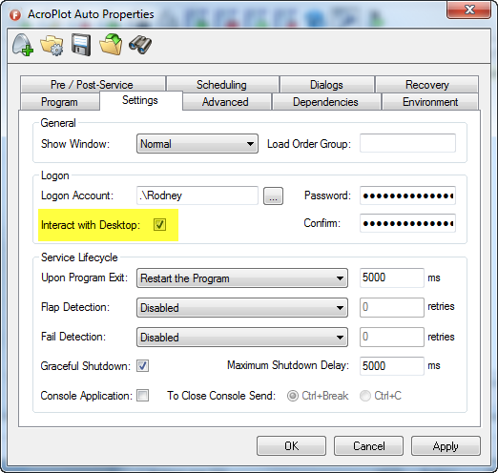Open the folder with gear settings icon
This screenshot has width=498, height=473.
tap(52, 45)
